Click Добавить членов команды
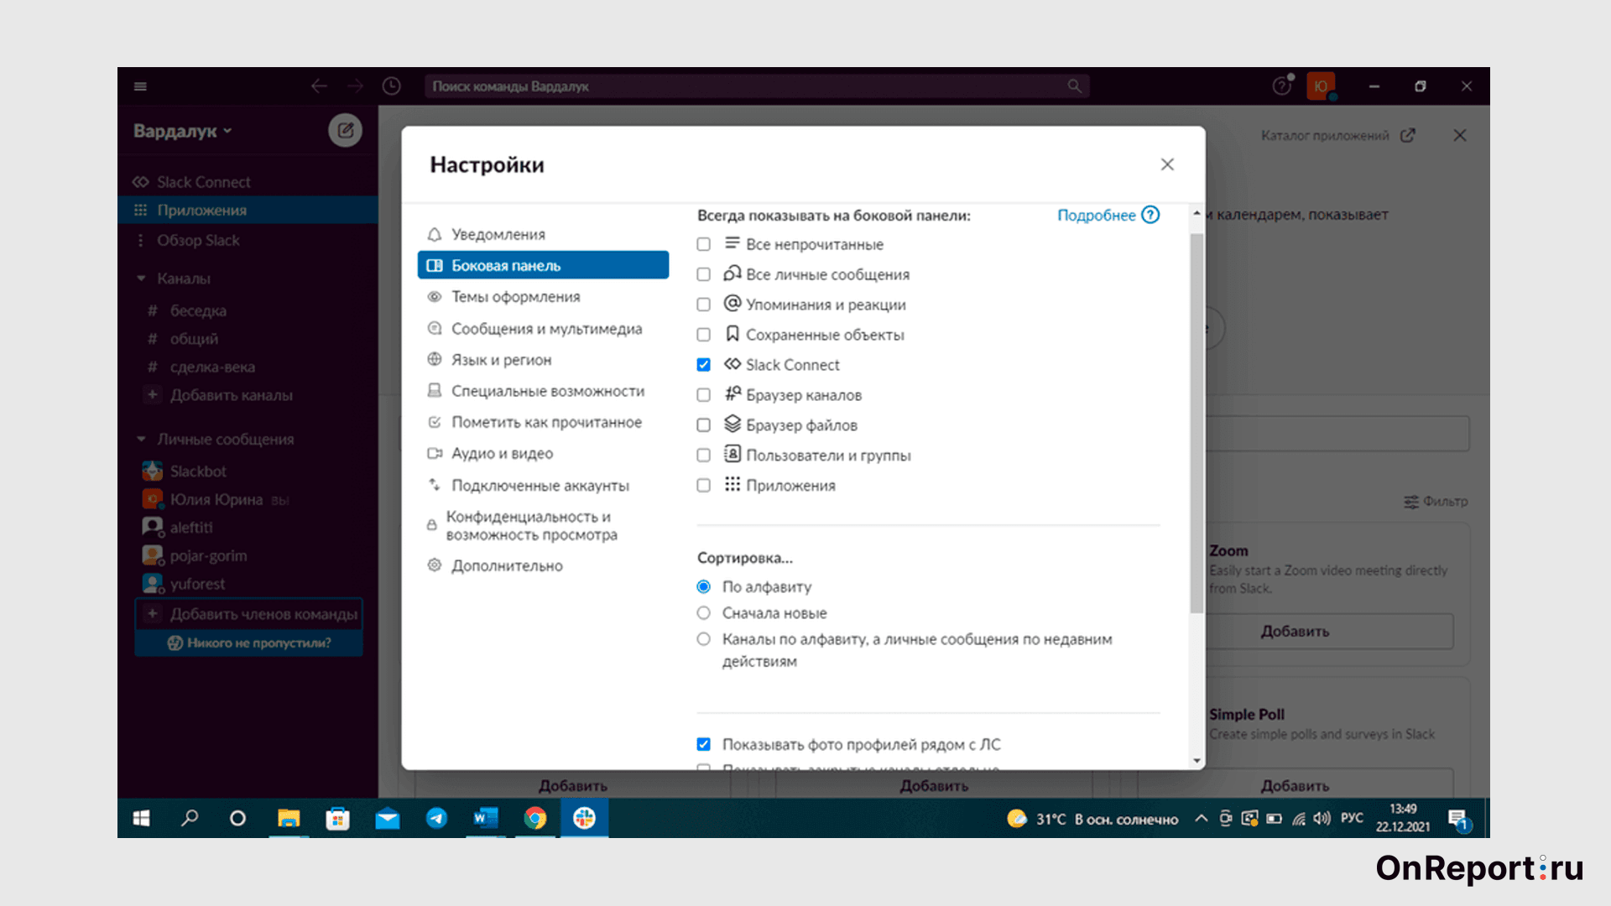1611x906 pixels. coord(249,614)
